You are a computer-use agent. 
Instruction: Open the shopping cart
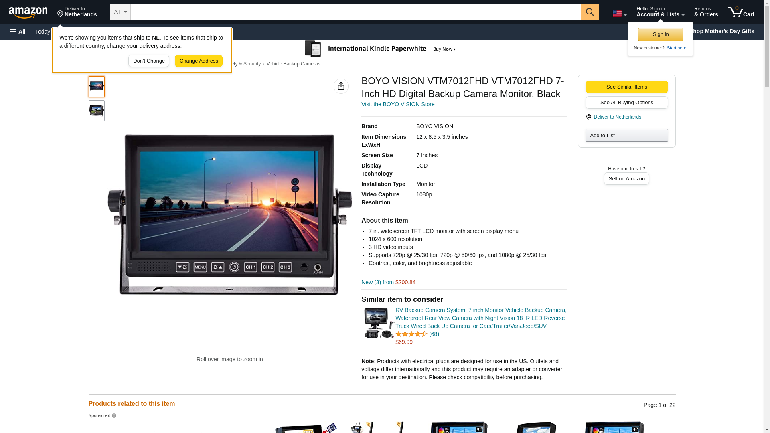[x=741, y=12]
